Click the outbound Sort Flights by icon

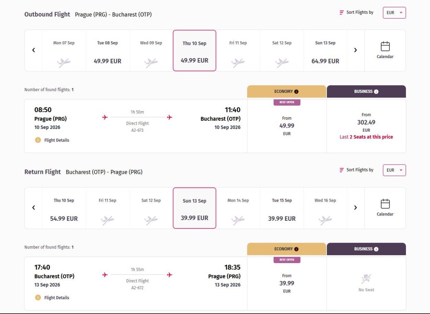click(x=341, y=13)
